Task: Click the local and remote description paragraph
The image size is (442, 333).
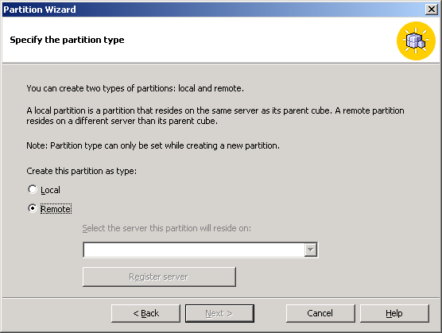Action: click(215, 116)
